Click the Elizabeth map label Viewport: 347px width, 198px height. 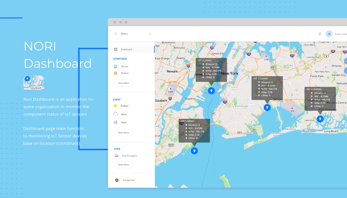(161, 100)
